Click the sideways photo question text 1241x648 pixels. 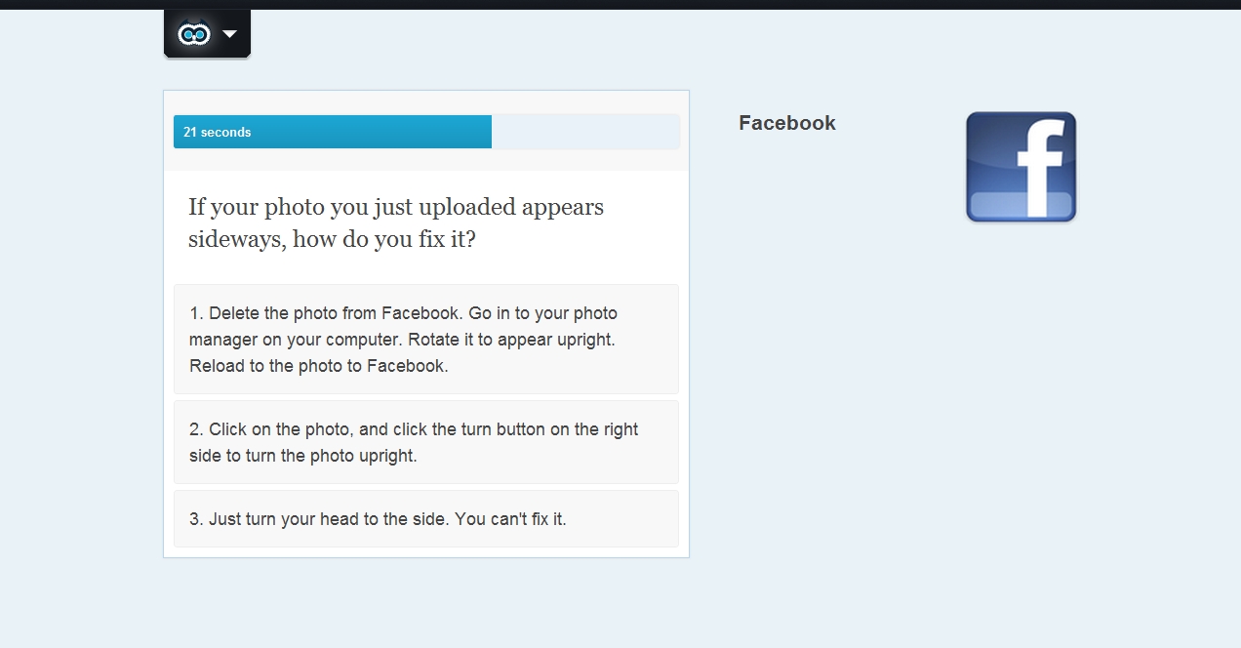[396, 223]
